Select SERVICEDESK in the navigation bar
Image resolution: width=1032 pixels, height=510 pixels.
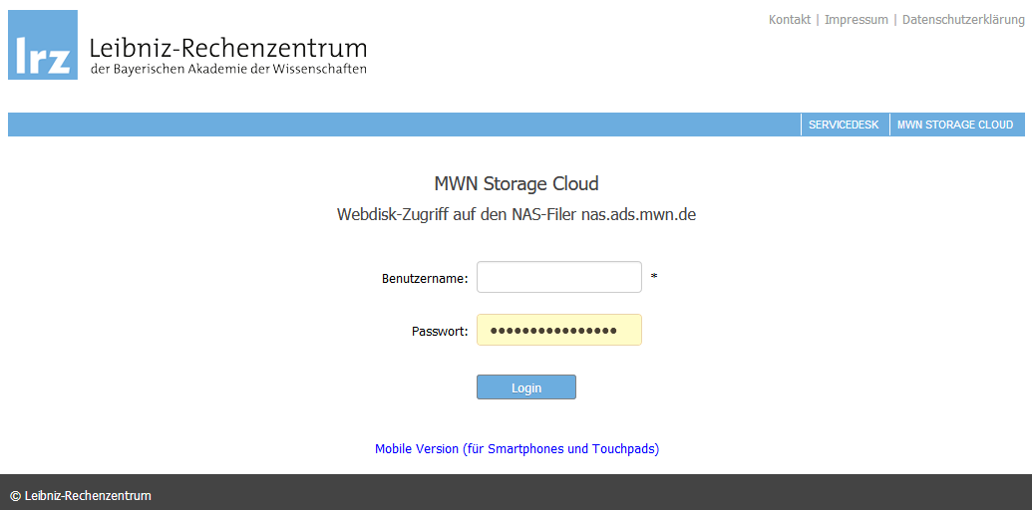844,125
